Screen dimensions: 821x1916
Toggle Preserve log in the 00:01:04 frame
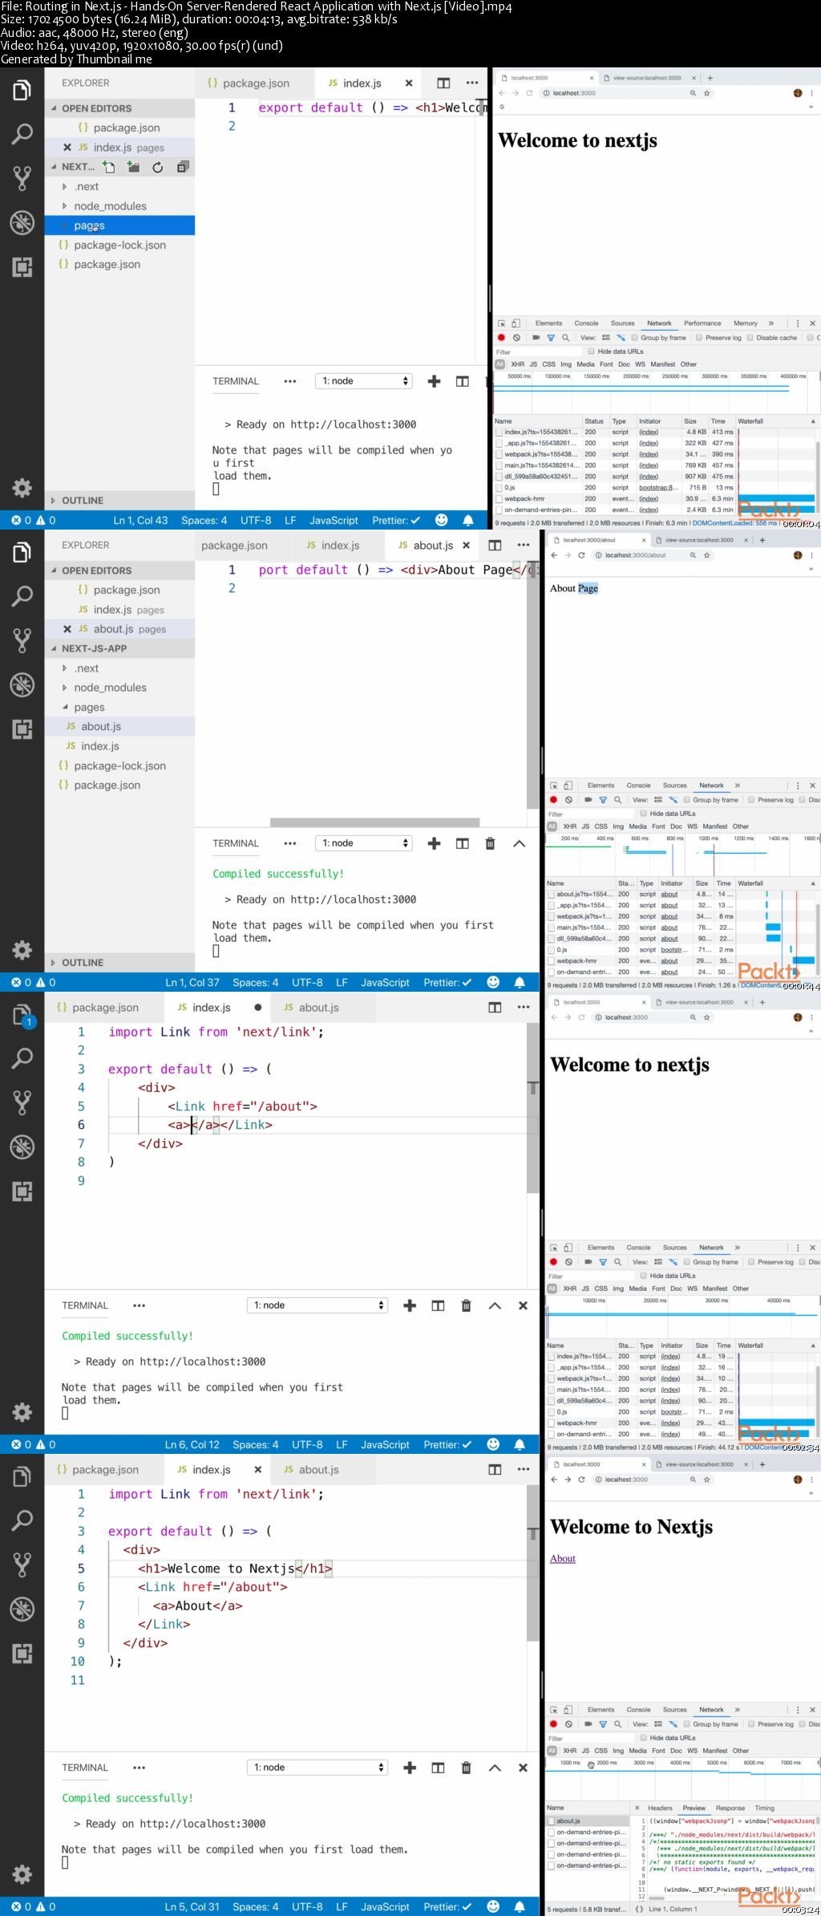point(699,338)
